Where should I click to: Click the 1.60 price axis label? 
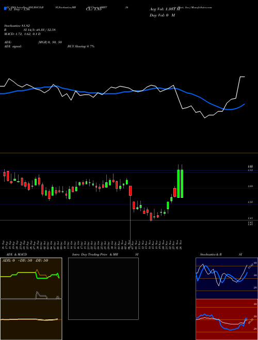(250, 186)
